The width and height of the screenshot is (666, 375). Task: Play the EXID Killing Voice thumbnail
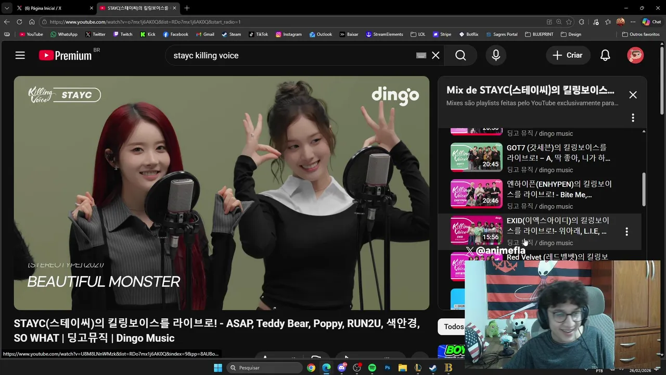click(x=476, y=230)
